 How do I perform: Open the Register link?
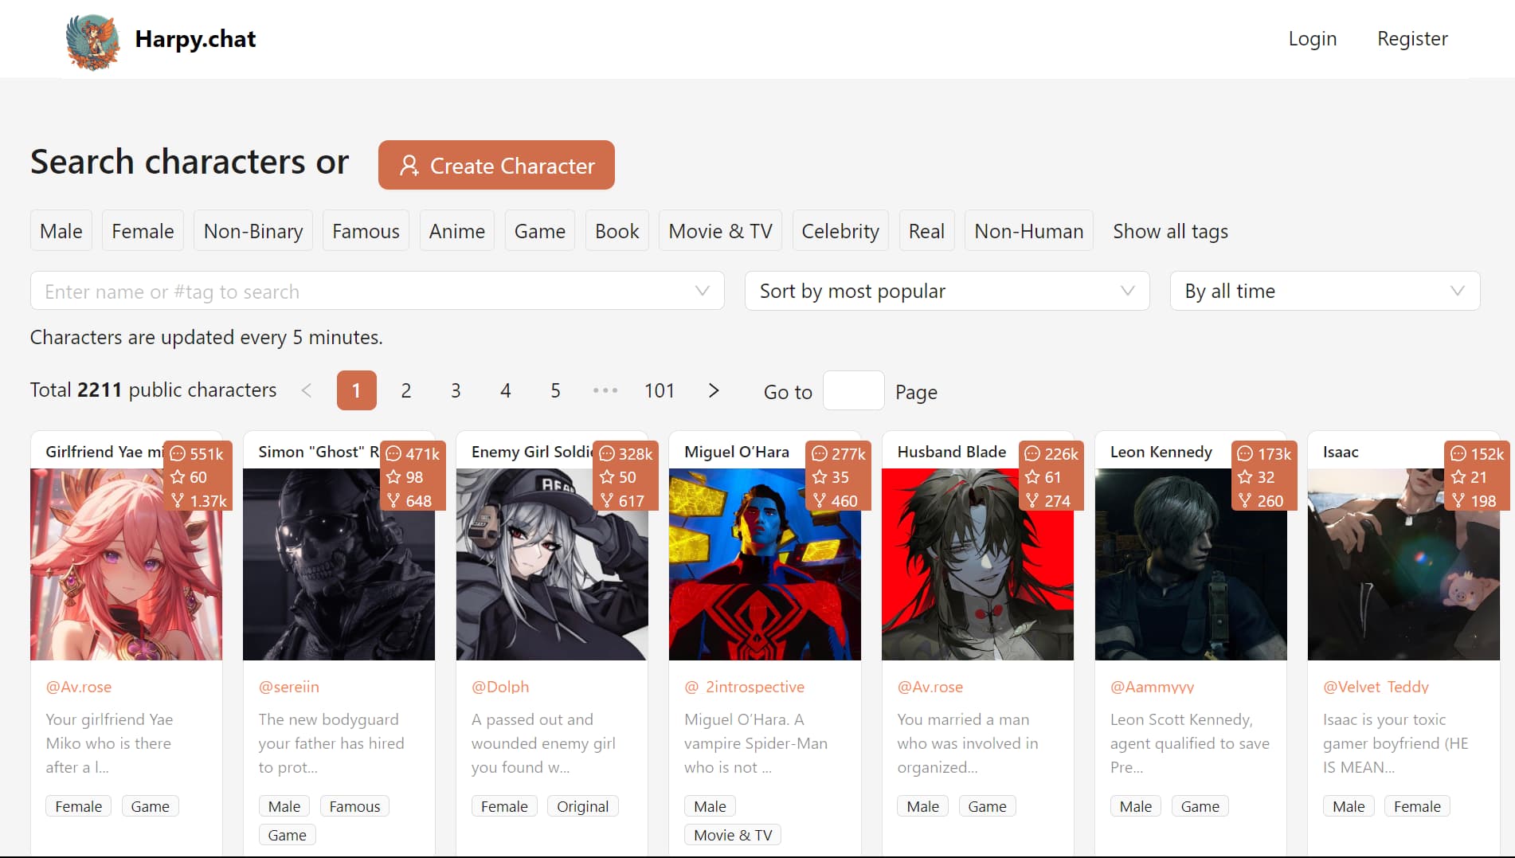coord(1412,38)
